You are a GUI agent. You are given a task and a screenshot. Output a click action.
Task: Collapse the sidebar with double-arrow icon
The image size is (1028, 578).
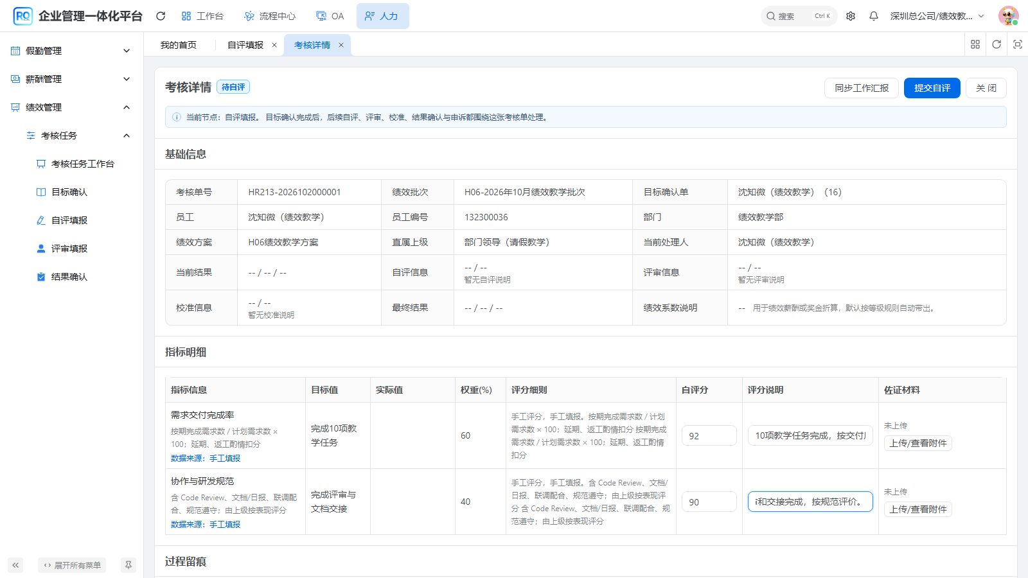click(15, 565)
